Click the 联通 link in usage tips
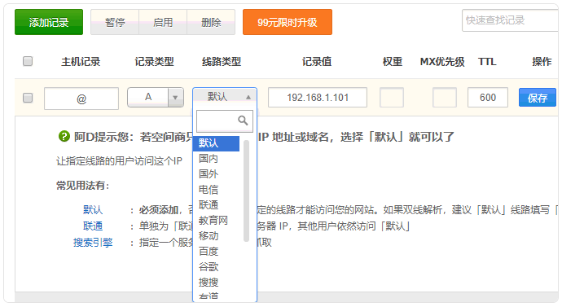Image resolution: width=562 pixels, height=307 pixels. (x=93, y=226)
